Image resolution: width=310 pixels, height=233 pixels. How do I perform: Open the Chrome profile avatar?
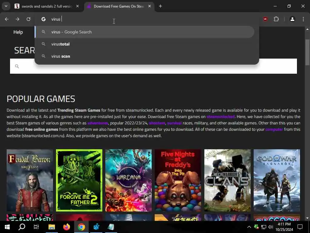[x=292, y=19]
